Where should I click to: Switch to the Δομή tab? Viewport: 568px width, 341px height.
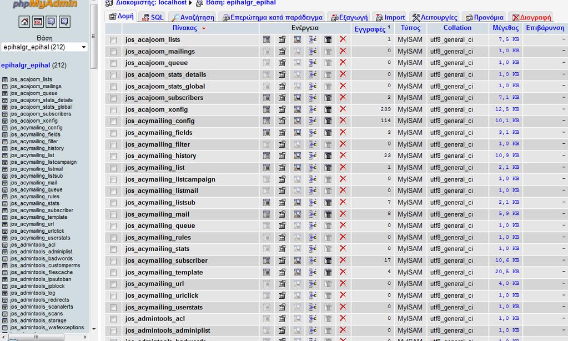(122, 16)
